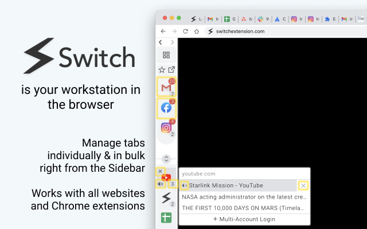Mute the Starlink Mission tab speaker icon

[185, 185]
